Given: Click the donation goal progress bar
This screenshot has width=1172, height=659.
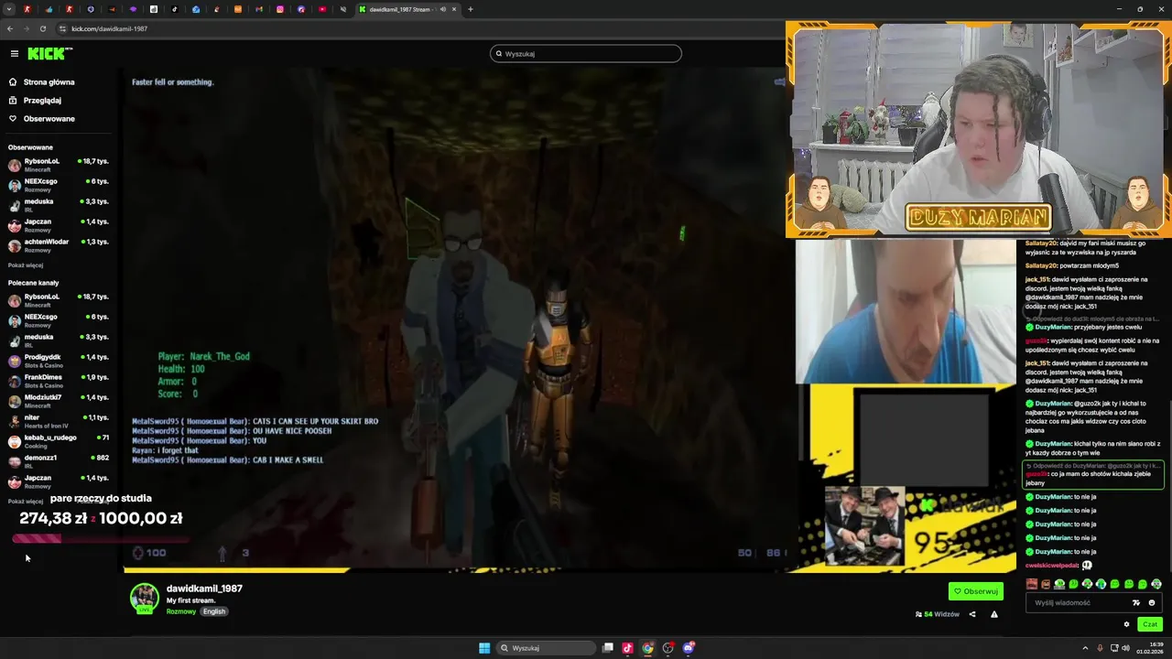Looking at the screenshot, I should (x=100, y=539).
